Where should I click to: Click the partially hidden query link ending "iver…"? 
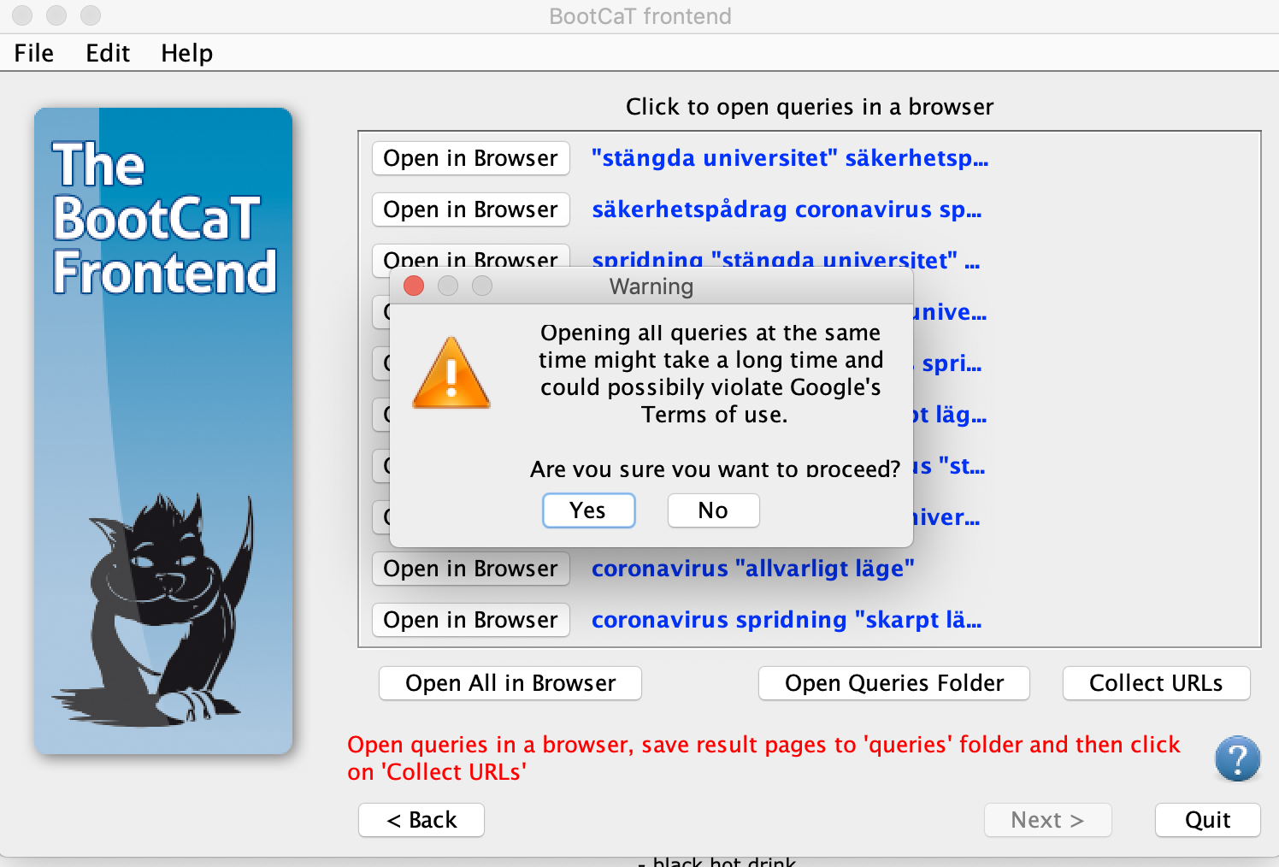click(946, 517)
